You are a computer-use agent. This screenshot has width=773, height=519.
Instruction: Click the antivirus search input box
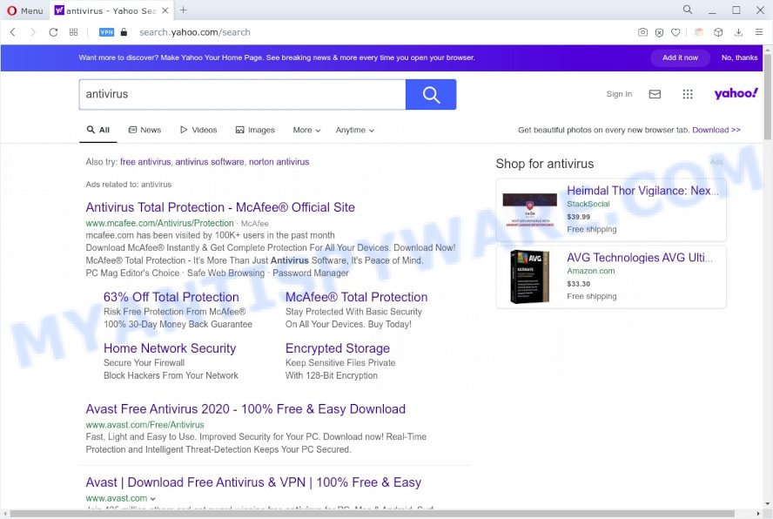pos(242,94)
